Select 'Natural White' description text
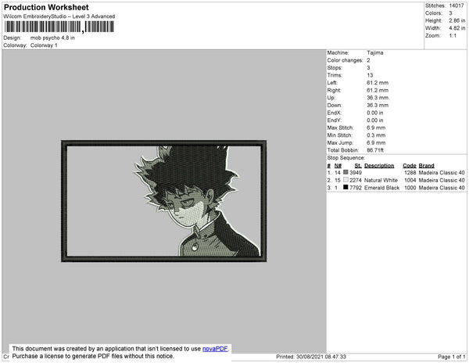469x363 pixels. (381, 180)
